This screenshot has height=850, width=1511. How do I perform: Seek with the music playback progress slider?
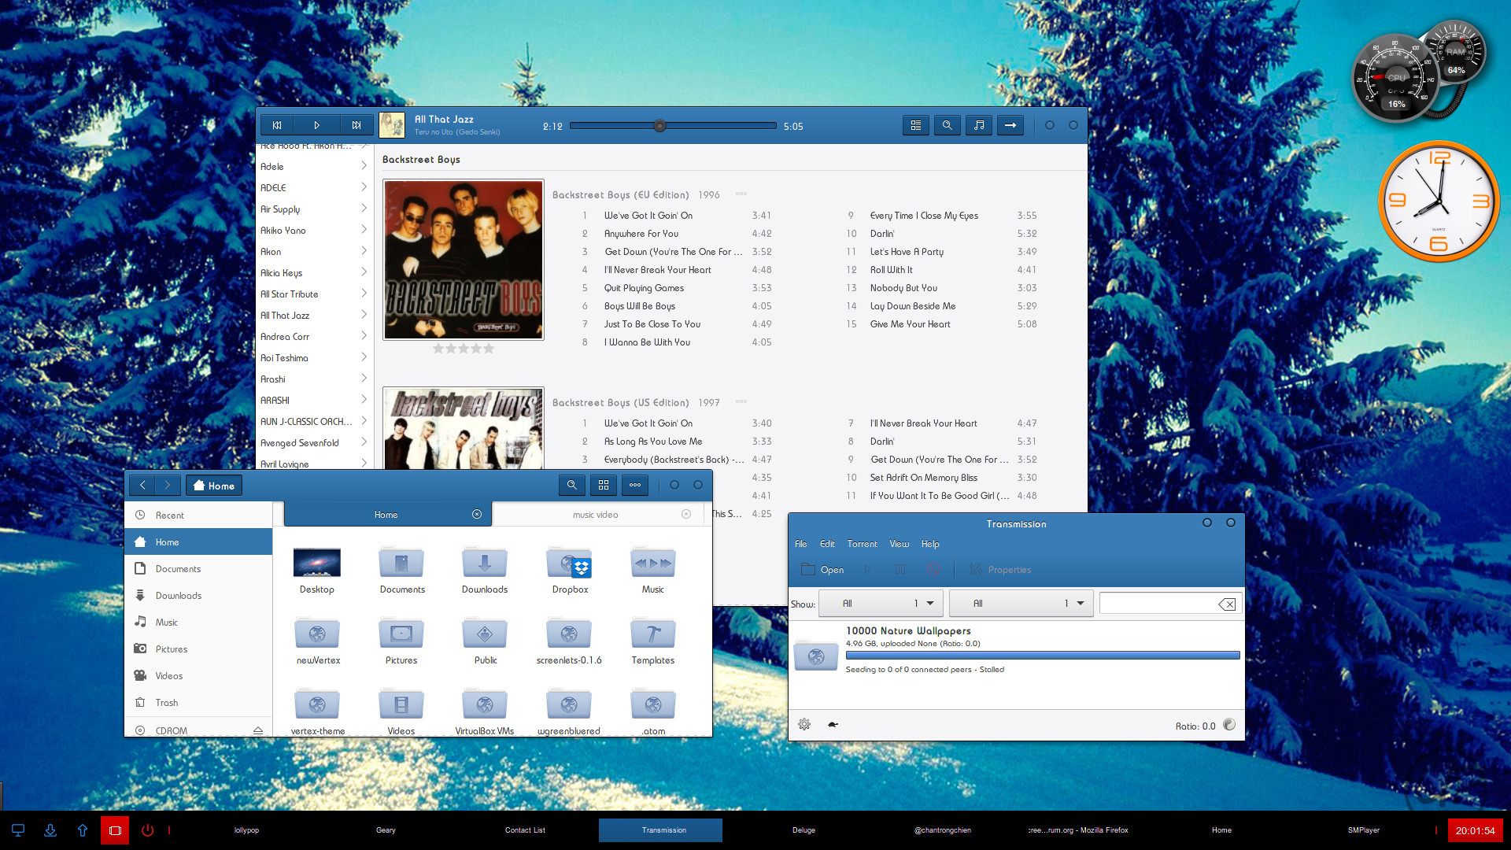[673, 126]
